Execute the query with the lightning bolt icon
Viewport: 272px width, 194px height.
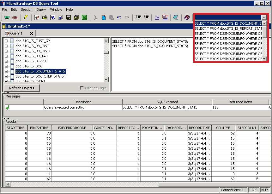point(26,18)
